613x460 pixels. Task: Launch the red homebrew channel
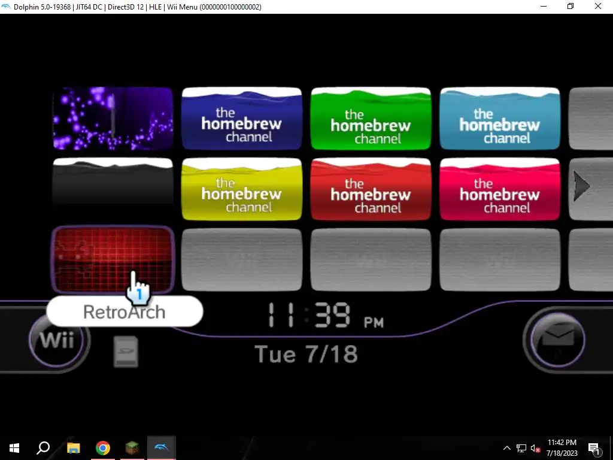(x=371, y=189)
